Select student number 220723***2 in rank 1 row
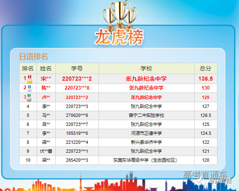Image resolution: width=239 pixels, height=191 pixels. 77,79
